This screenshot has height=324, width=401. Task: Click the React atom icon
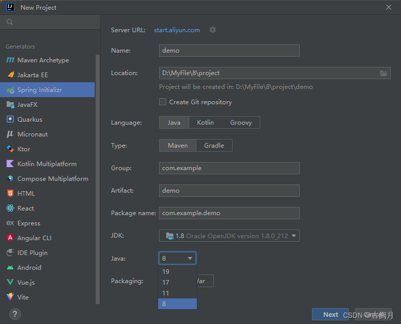(10, 209)
